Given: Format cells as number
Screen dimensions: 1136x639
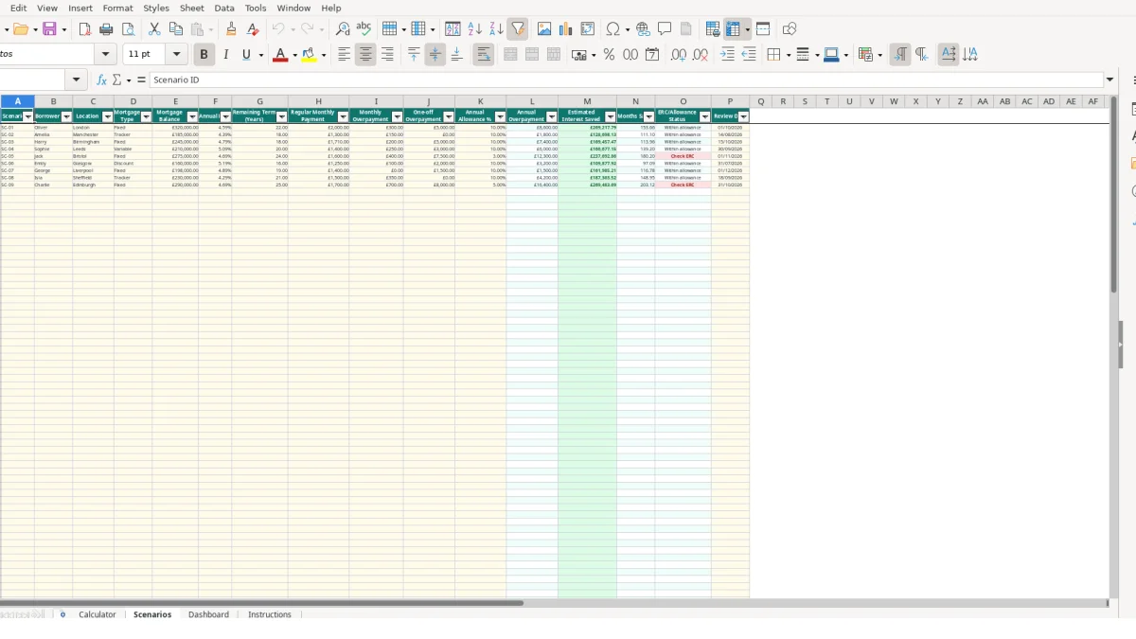Looking at the screenshot, I should click(x=630, y=55).
